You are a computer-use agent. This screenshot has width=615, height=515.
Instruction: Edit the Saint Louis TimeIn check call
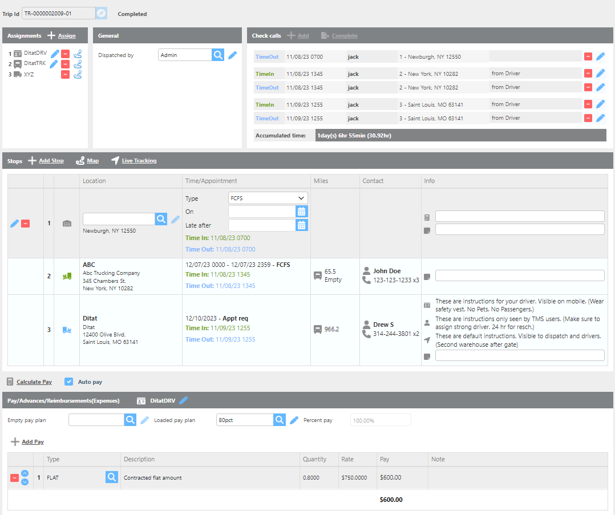pos(600,104)
